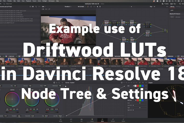184x123 pixels.
Task: Toggle the highlight viewer icon
Action: [x=49, y=9]
